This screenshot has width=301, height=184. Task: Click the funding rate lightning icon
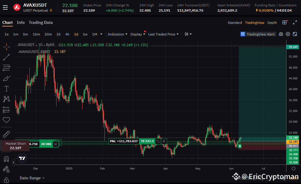[x=257, y=10]
